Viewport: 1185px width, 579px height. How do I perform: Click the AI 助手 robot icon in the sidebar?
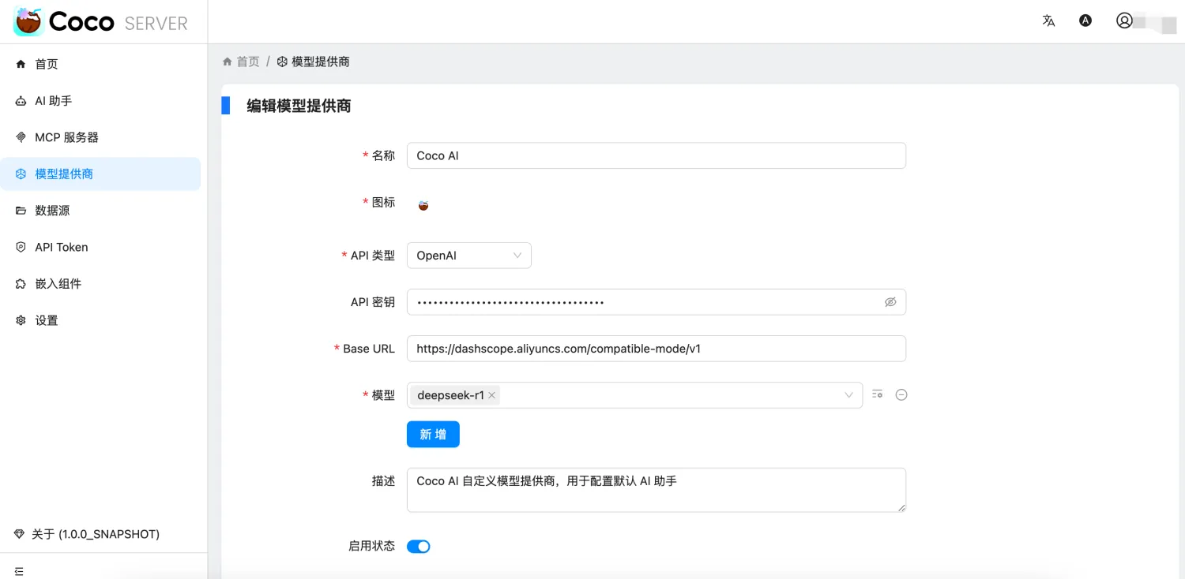point(21,101)
